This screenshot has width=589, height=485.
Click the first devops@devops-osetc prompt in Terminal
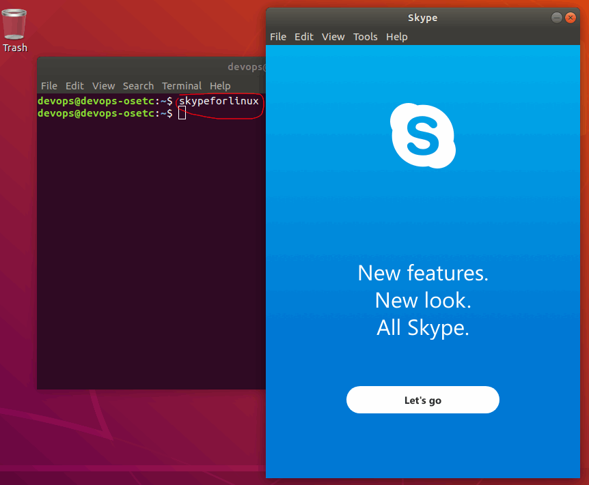(105, 101)
